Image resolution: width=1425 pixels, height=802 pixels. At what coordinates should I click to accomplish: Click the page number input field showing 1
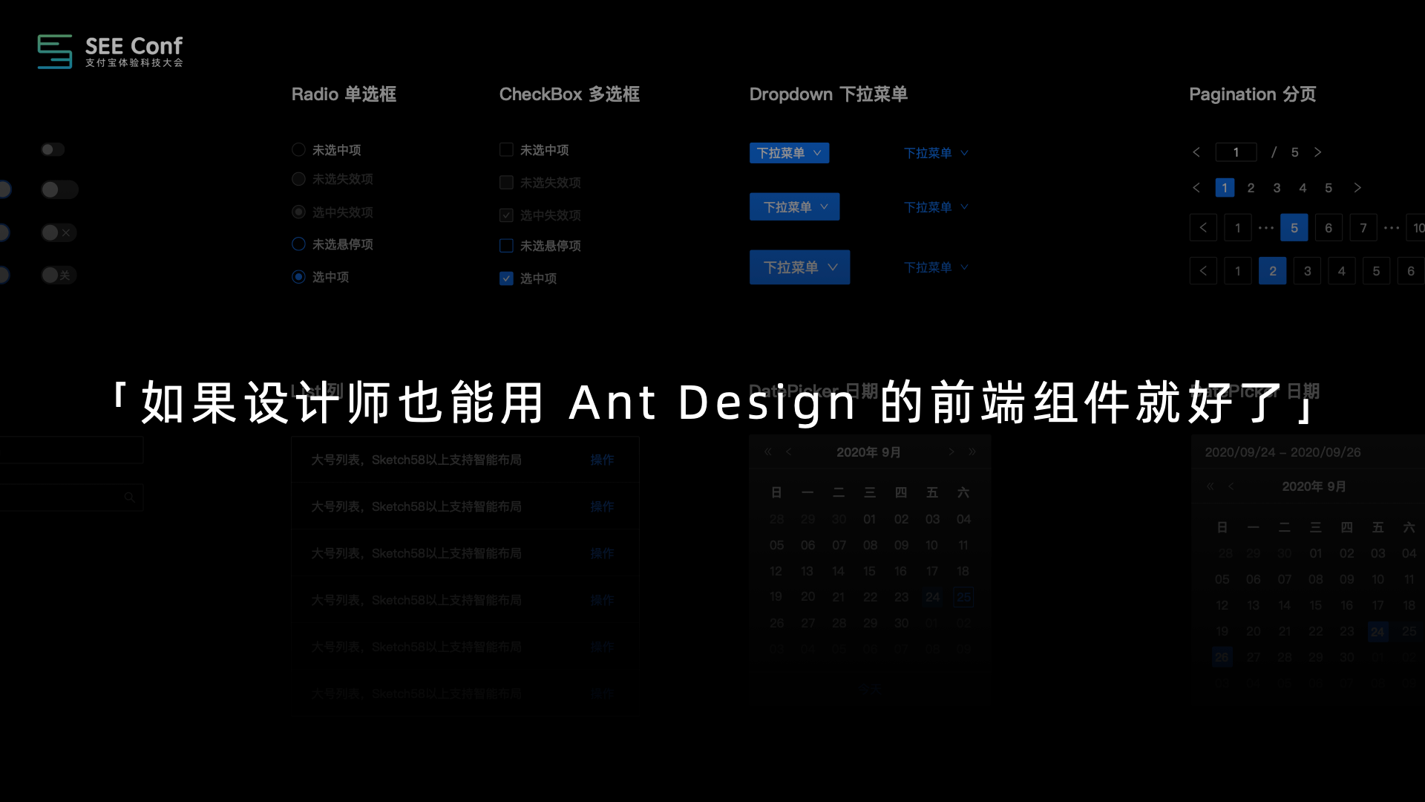(x=1236, y=152)
